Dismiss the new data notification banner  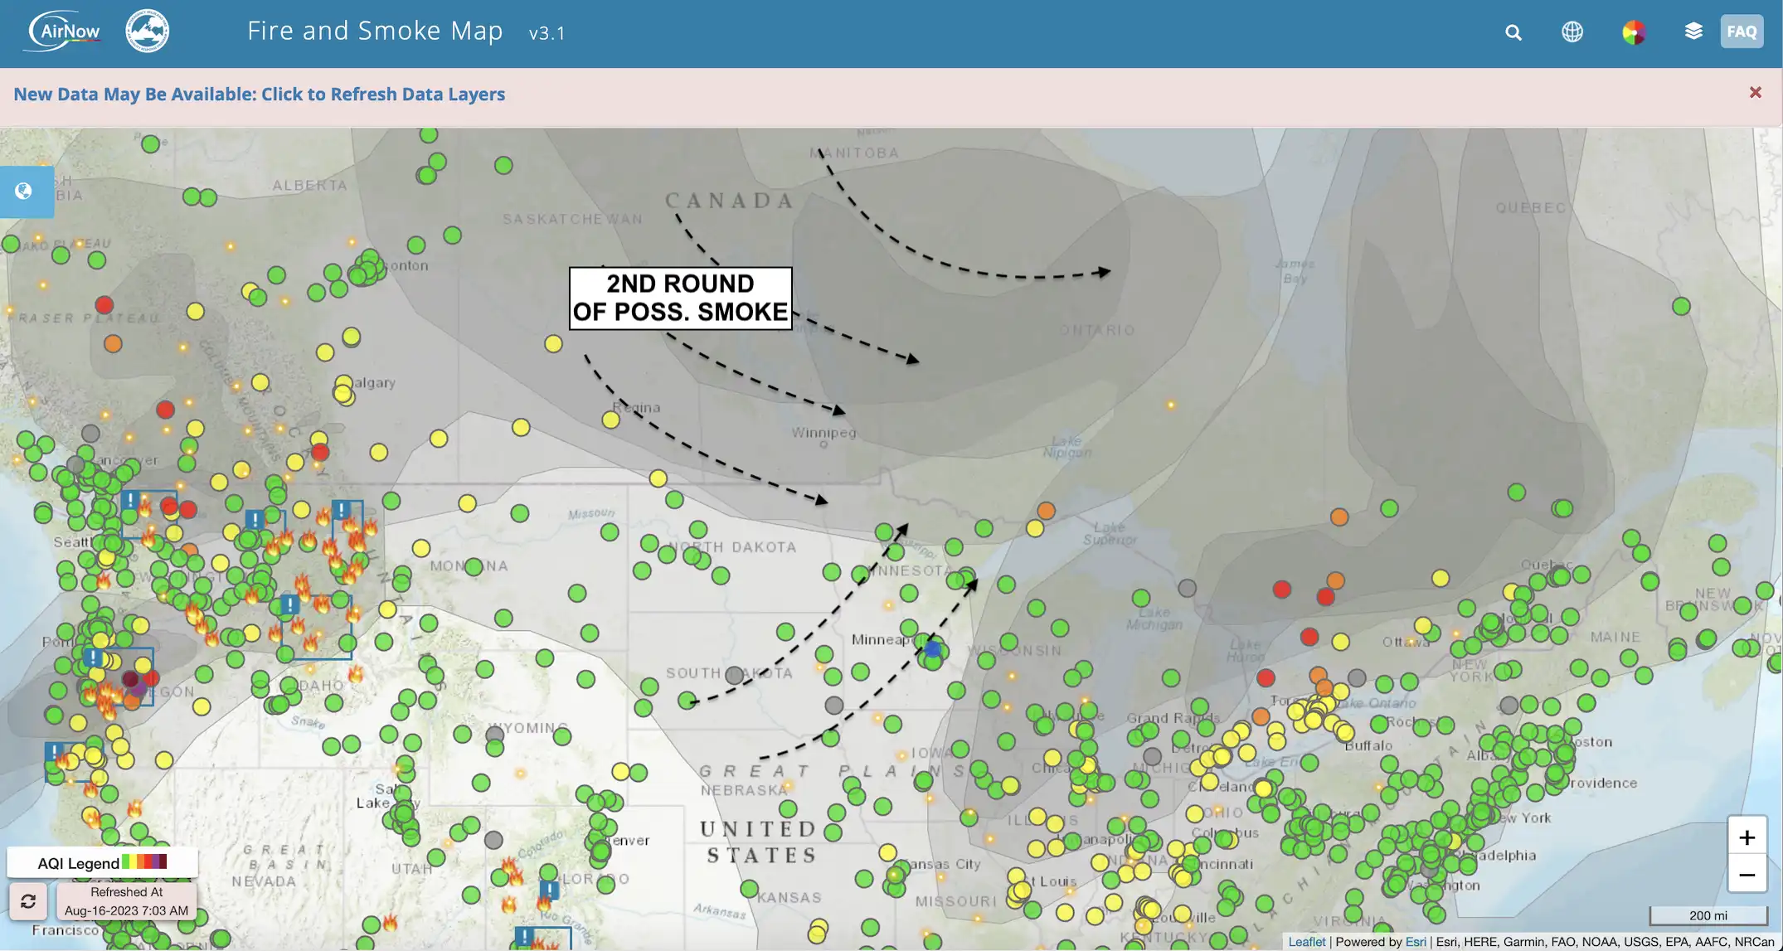point(1755,92)
